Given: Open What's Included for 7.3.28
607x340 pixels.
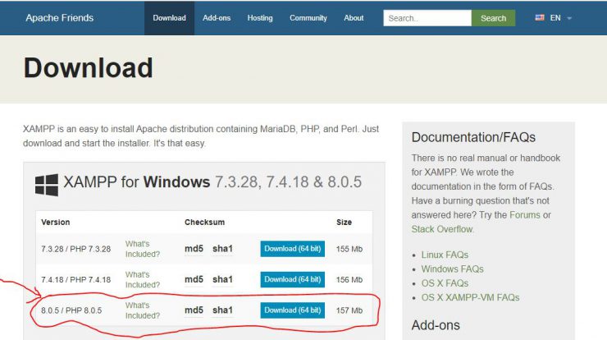Looking at the screenshot, I should pyautogui.click(x=143, y=249).
